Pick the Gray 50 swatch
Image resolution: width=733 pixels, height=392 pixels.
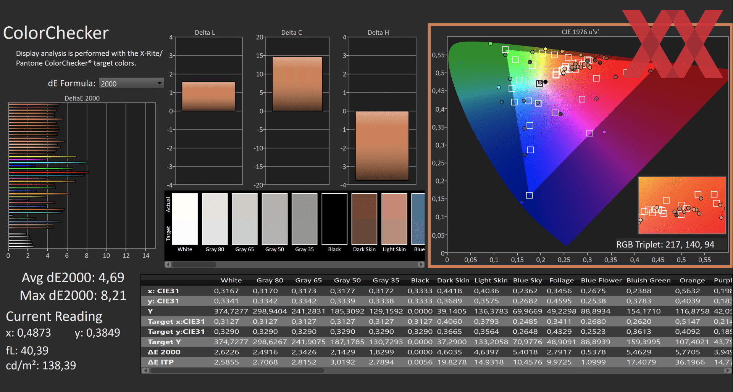click(x=274, y=219)
